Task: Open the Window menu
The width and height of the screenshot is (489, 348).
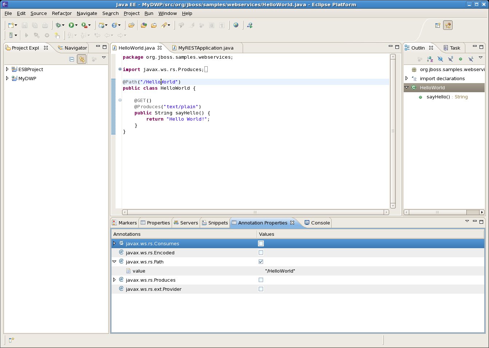Action: coord(168,13)
